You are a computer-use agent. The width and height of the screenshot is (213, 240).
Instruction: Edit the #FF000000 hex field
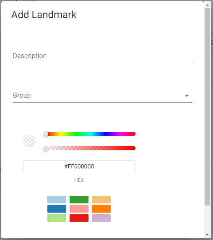coord(79,166)
